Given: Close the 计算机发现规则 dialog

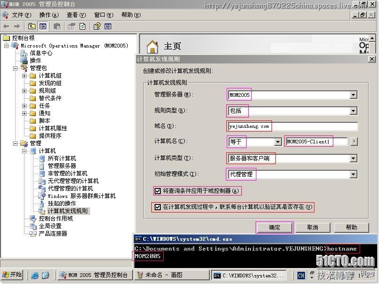Looking at the screenshot, I should (372, 59).
